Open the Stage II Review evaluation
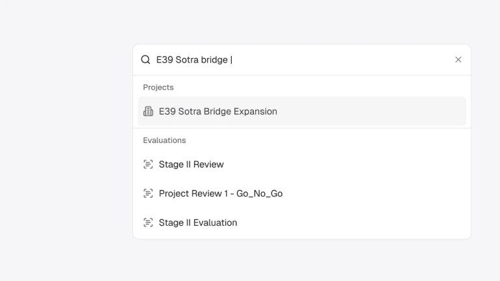The width and height of the screenshot is (500, 281). click(x=191, y=165)
